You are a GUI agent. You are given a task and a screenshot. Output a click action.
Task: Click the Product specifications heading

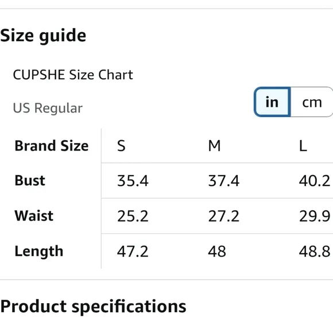[x=93, y=307]
